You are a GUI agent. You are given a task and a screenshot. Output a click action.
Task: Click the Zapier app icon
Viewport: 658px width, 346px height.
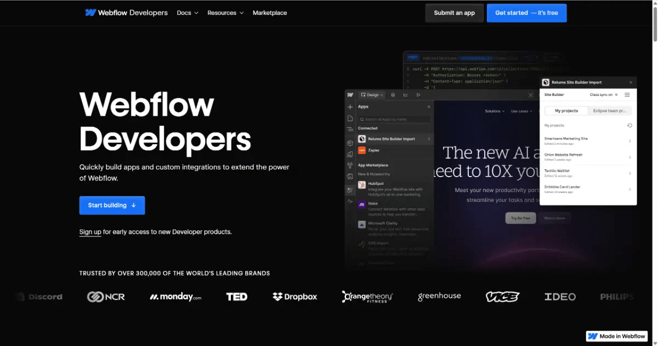point(362,150)
